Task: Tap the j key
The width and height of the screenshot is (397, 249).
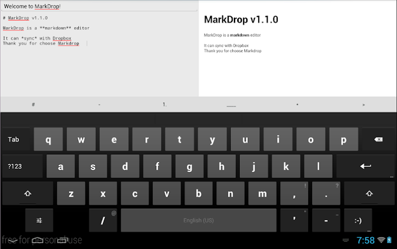Action: point(254,166)
